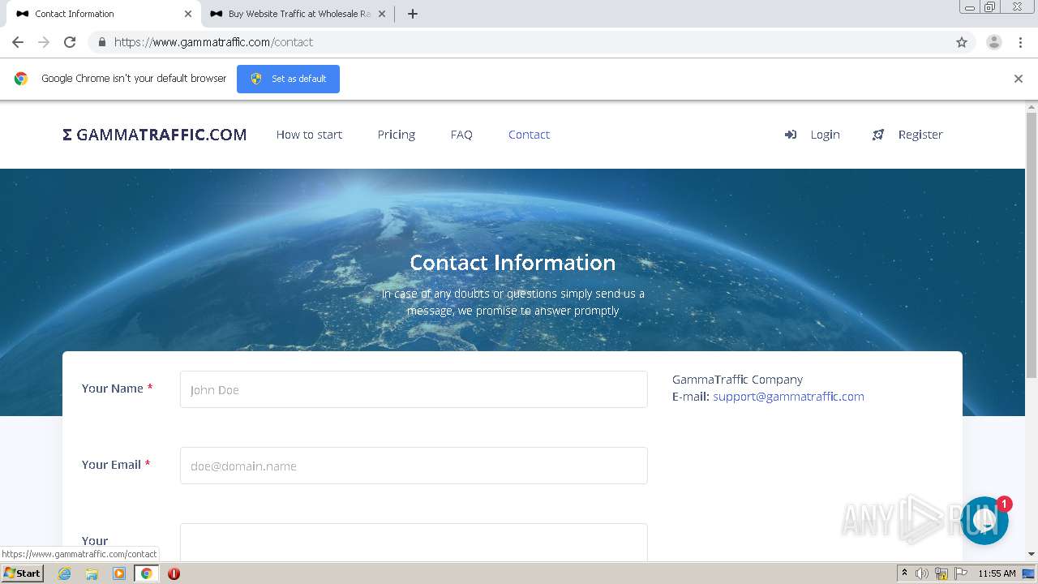
Task: Close the Buy Website Traffic tab
Action: (382, 14)
